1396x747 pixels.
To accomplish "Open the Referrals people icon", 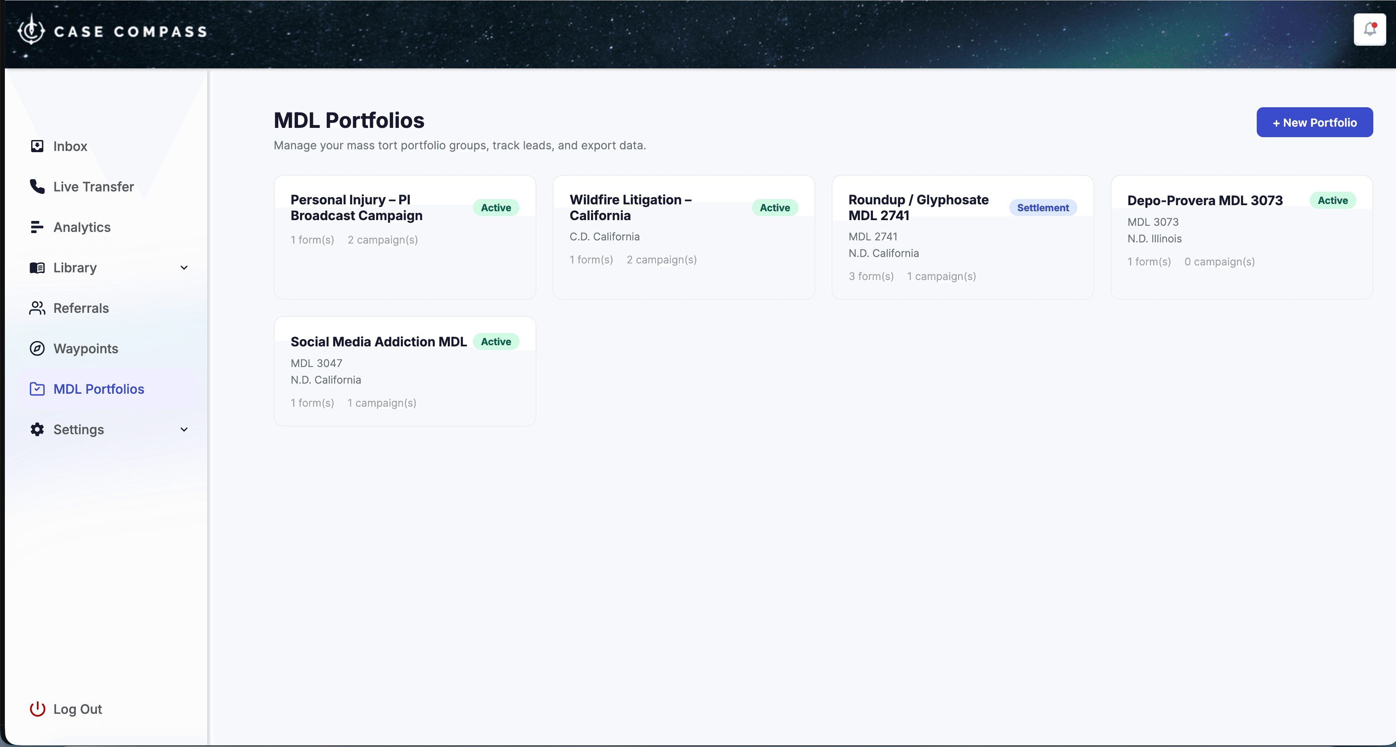I will [x=36, y=308].
